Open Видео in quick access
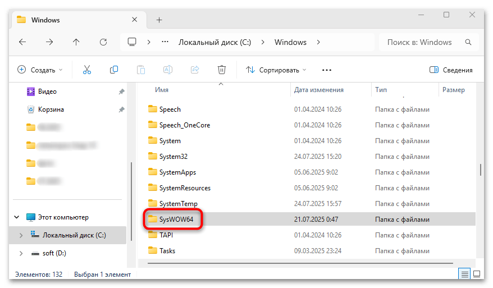The height and width of the screenshot is (288, 493). (47, 92)
